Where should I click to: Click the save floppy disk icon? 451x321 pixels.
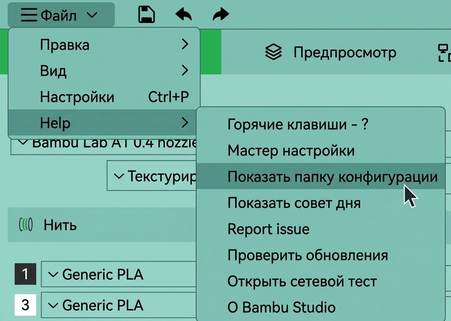coord(146,15)
